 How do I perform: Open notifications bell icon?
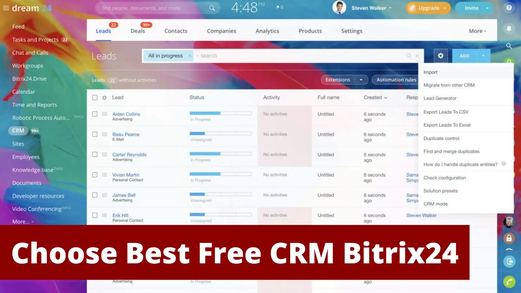pyautogui.click(x=509, y=28)
